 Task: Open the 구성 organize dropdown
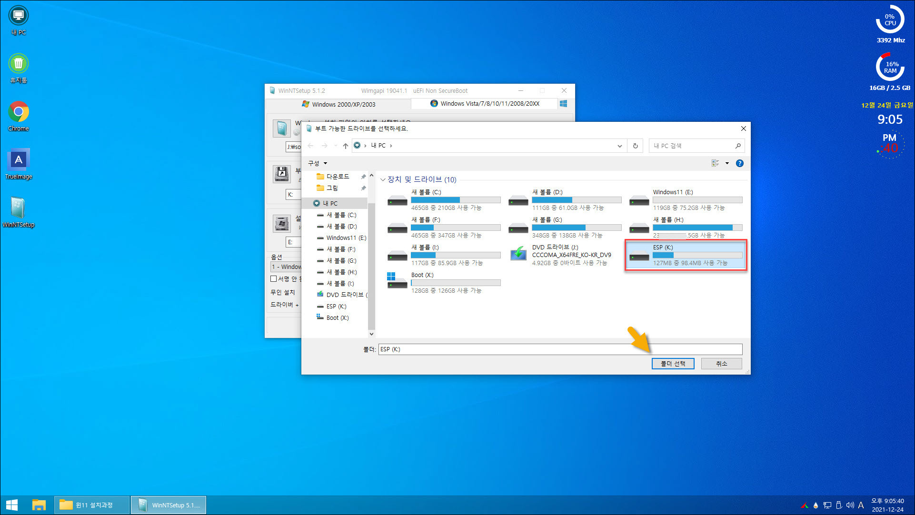[x=318, y=163]
